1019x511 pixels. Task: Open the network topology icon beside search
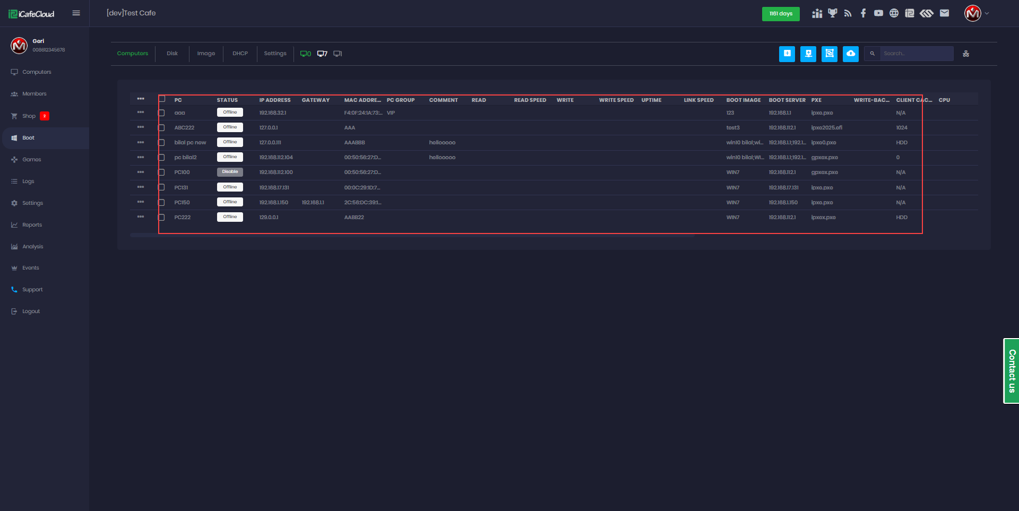[x=966, y=54]
